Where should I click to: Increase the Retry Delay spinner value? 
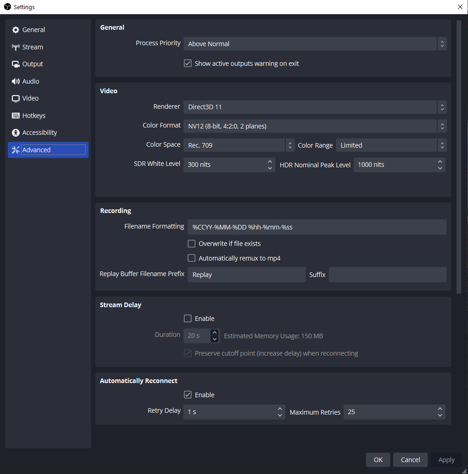coord(280,409)
